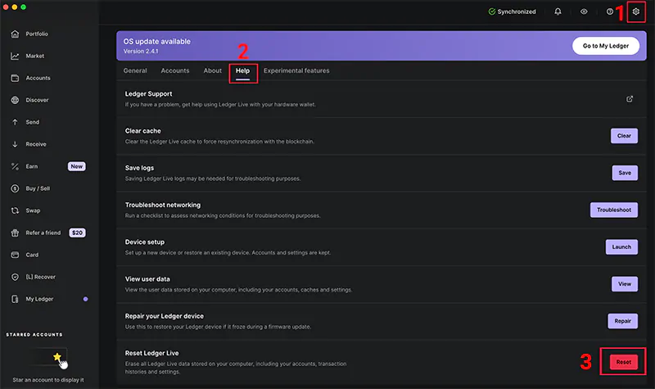Switch to the Experimental features tab
The height and width of the screenshot is (389, 655).
[296, 70]
